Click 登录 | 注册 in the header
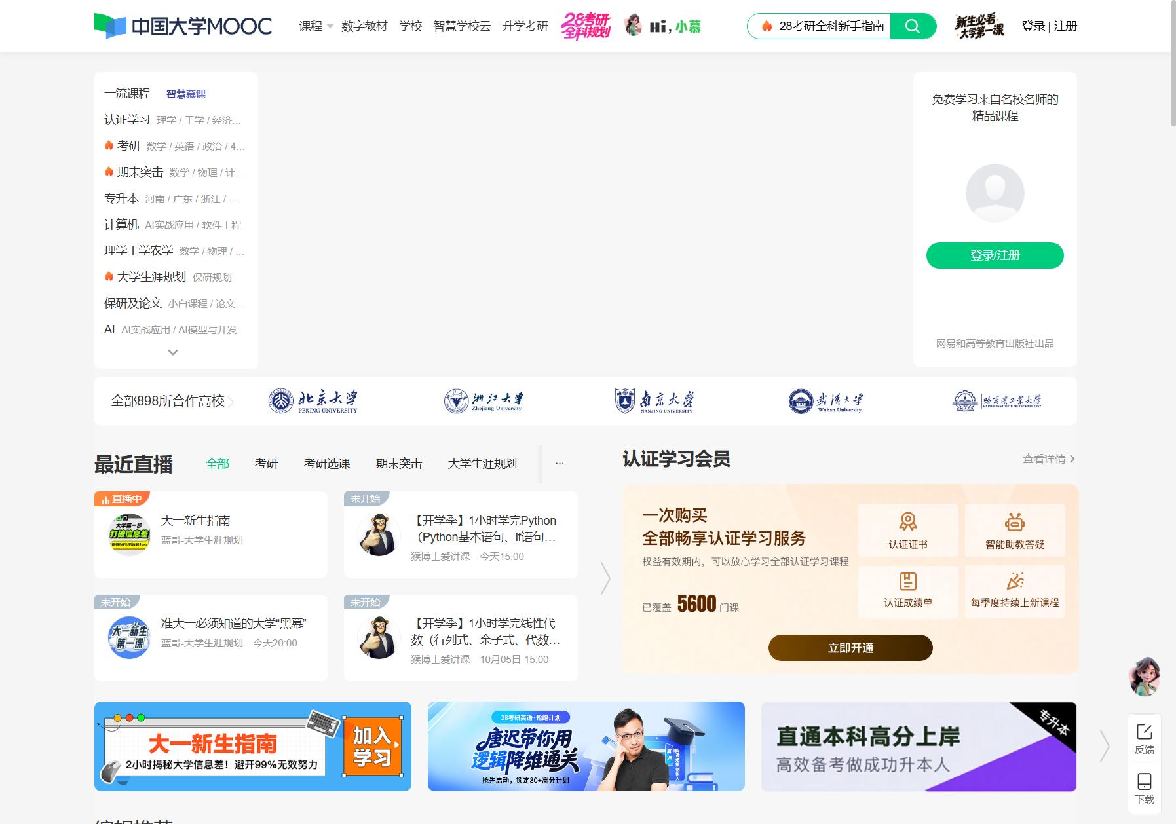Screen dimensions: 1176x824 1049,26
